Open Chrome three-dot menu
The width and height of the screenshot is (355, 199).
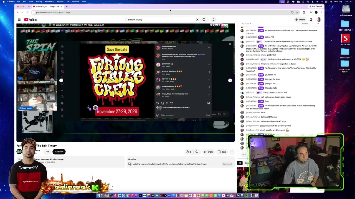coord(321,12)
